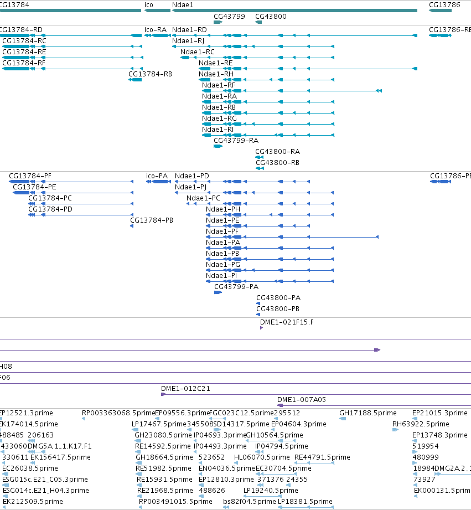This screenshot has height=510, width=471.
Task: Open the LP18381.5prime EST label
Action: point(305,501)
